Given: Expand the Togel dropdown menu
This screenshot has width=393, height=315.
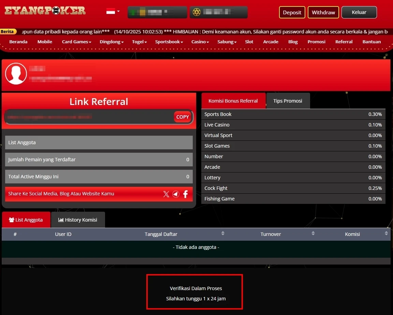Looking at the screenshot, I should (139, 42).
